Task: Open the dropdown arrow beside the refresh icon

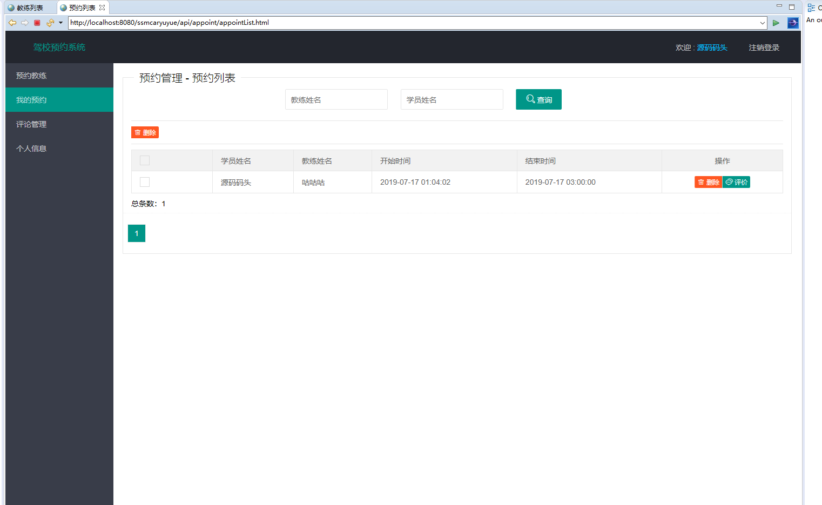Action: click(x=60, y=23)
